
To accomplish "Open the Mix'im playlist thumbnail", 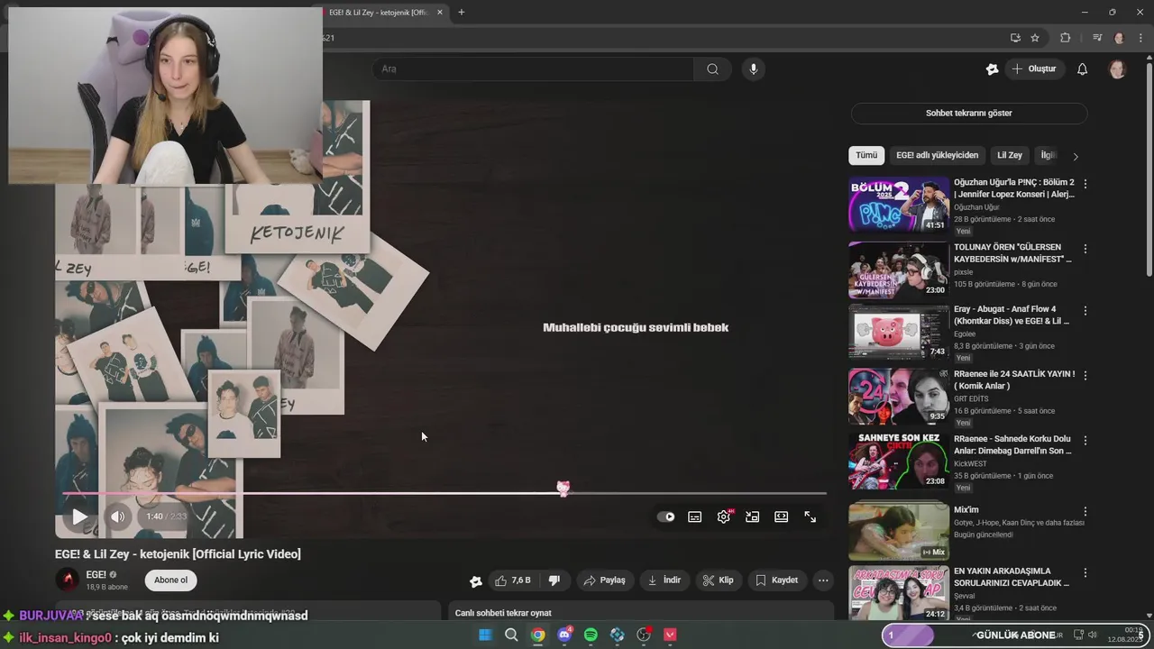I will [899, 531].
